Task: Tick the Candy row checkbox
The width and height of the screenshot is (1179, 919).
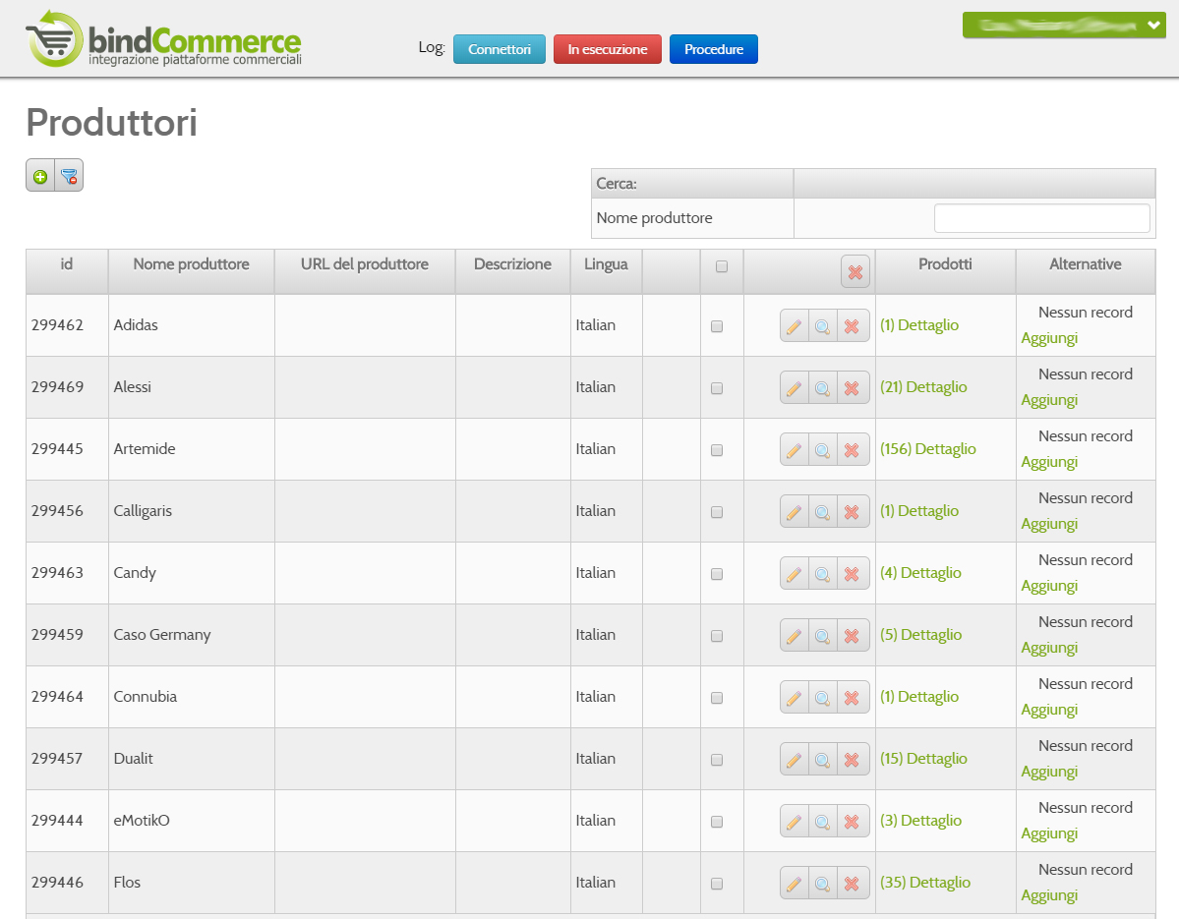Action: [x=717, y=573]
